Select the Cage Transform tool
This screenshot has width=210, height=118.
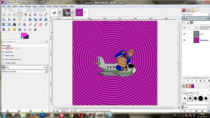pyautogui.click(x=9, y=25)
